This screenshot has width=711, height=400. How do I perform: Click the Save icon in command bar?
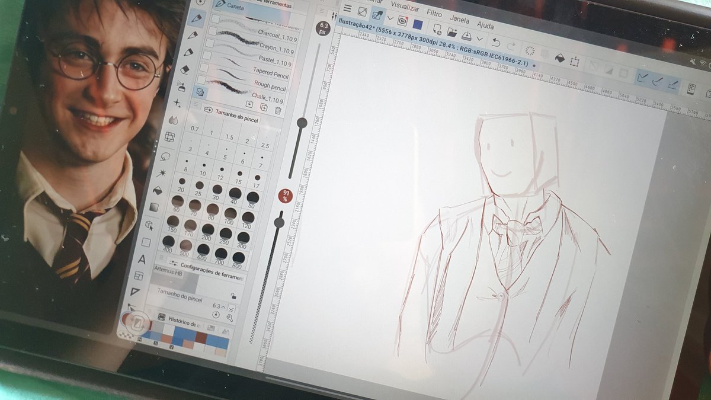tap(466, 36)
